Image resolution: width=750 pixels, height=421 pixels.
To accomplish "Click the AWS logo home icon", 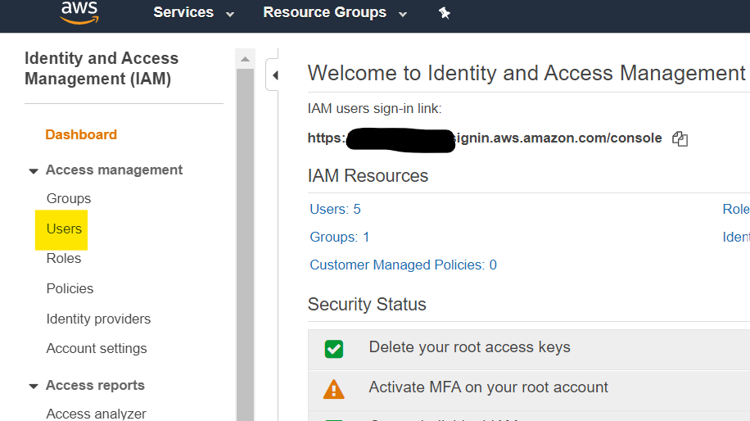I will [79, 11].
